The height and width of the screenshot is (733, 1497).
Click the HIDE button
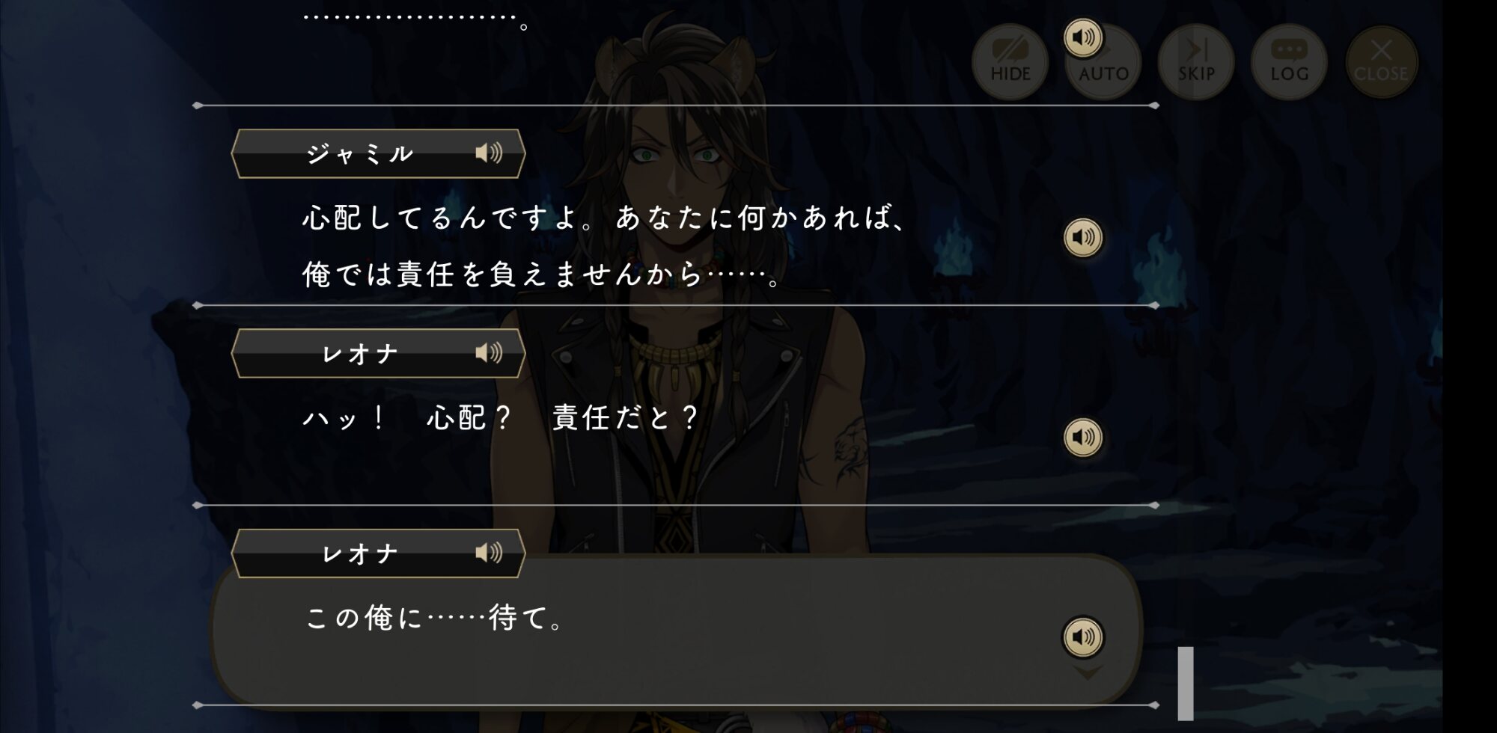point(1010,61)
